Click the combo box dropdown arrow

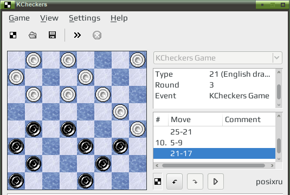[277, 58]
